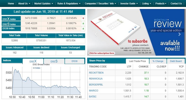Click the DSE Broad Index chart area
Viewport: 186px width, 100px height.
[46, 81]
